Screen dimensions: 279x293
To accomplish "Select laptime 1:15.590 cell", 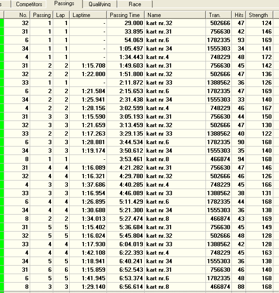I will (88, 117).
